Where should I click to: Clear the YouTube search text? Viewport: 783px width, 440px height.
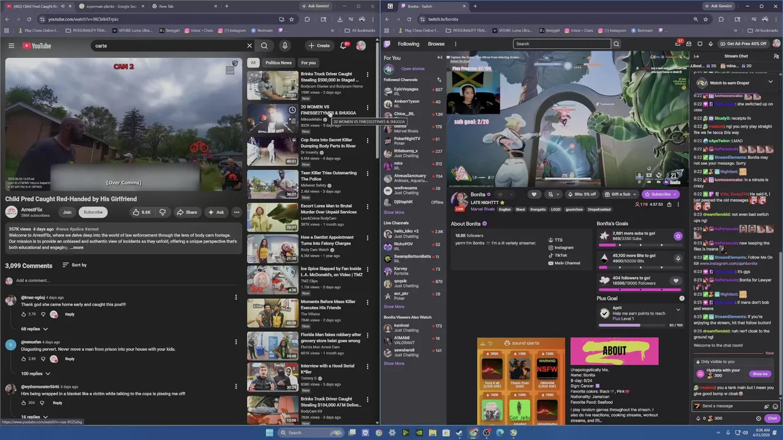click(249, 46)
